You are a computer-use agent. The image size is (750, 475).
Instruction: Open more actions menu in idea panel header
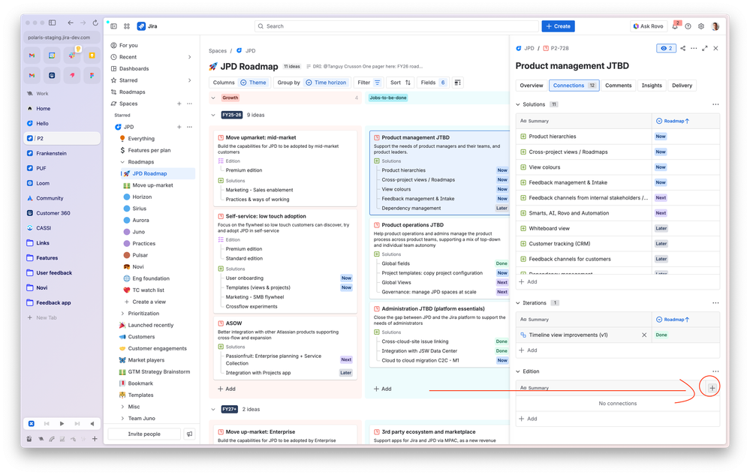coord(694,48)
